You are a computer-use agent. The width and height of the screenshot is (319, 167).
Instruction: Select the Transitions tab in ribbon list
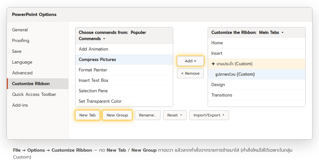tap(257, 95)
